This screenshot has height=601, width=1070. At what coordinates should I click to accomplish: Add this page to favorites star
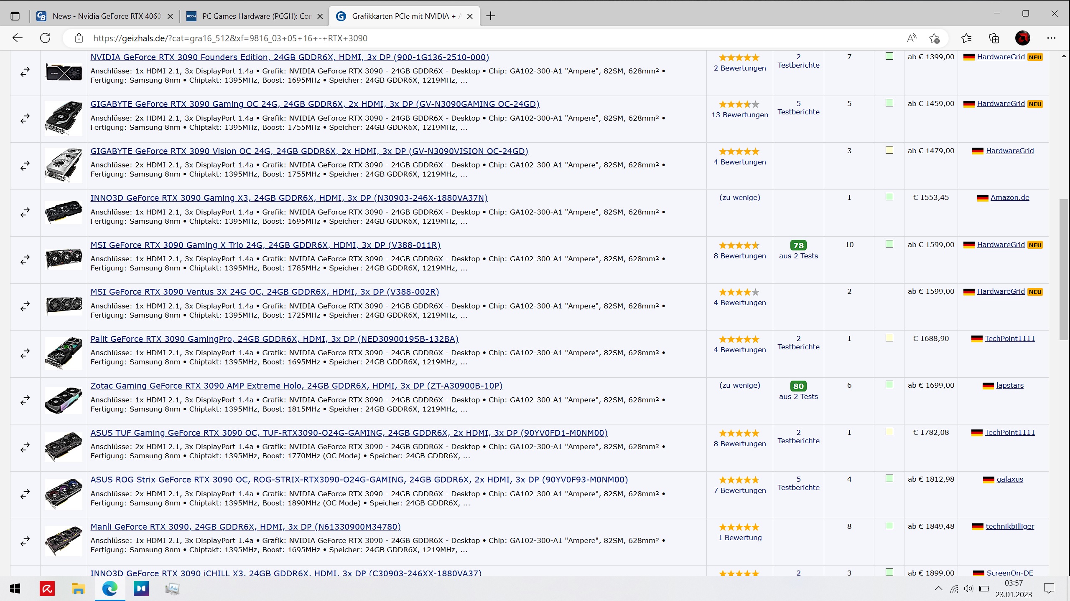tap(934, 38)
